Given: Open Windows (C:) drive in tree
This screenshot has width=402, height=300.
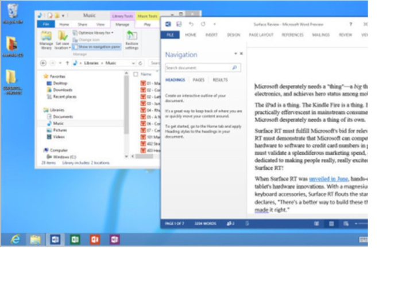Looking at the screenshot, I should 61,157.
